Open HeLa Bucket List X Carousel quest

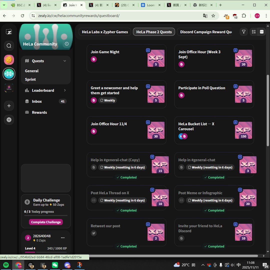click(x=214, y=130)
